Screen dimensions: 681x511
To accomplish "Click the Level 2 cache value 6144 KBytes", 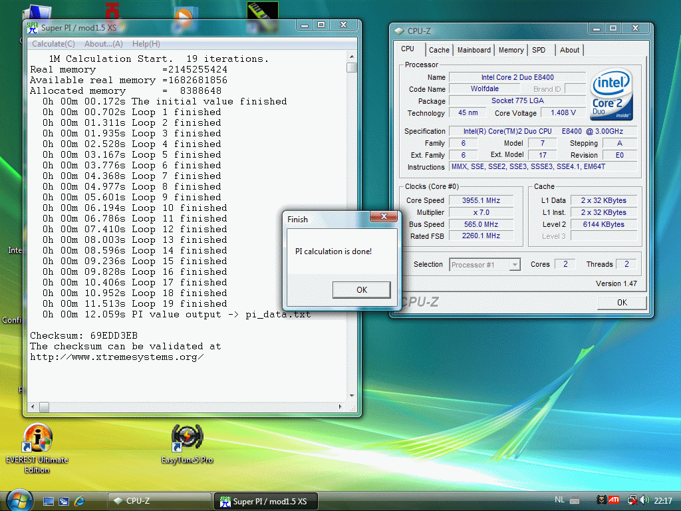I will [604, 224].
